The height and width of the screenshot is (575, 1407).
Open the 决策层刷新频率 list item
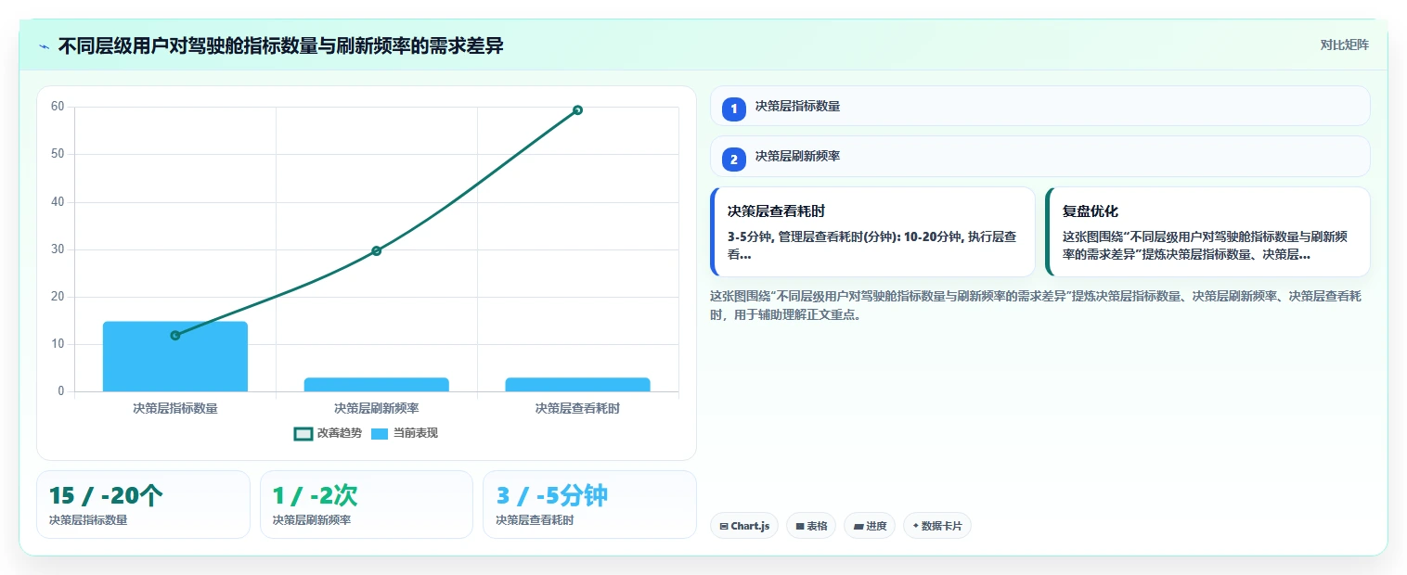tap(1039, 157)
